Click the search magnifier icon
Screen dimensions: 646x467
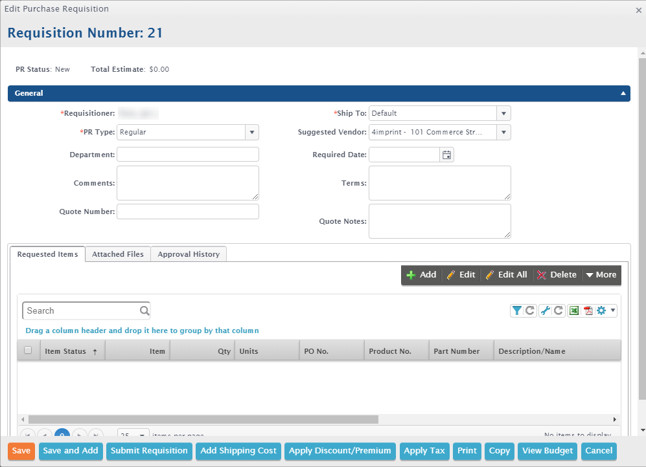[x=144, y=310]
